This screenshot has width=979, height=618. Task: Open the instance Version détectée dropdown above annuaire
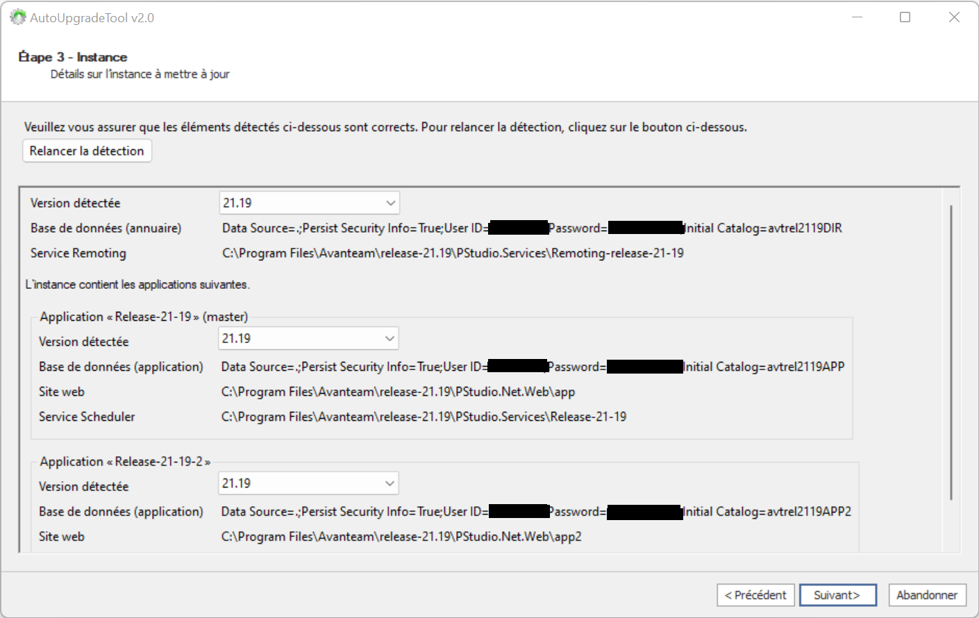pos(309,203)
